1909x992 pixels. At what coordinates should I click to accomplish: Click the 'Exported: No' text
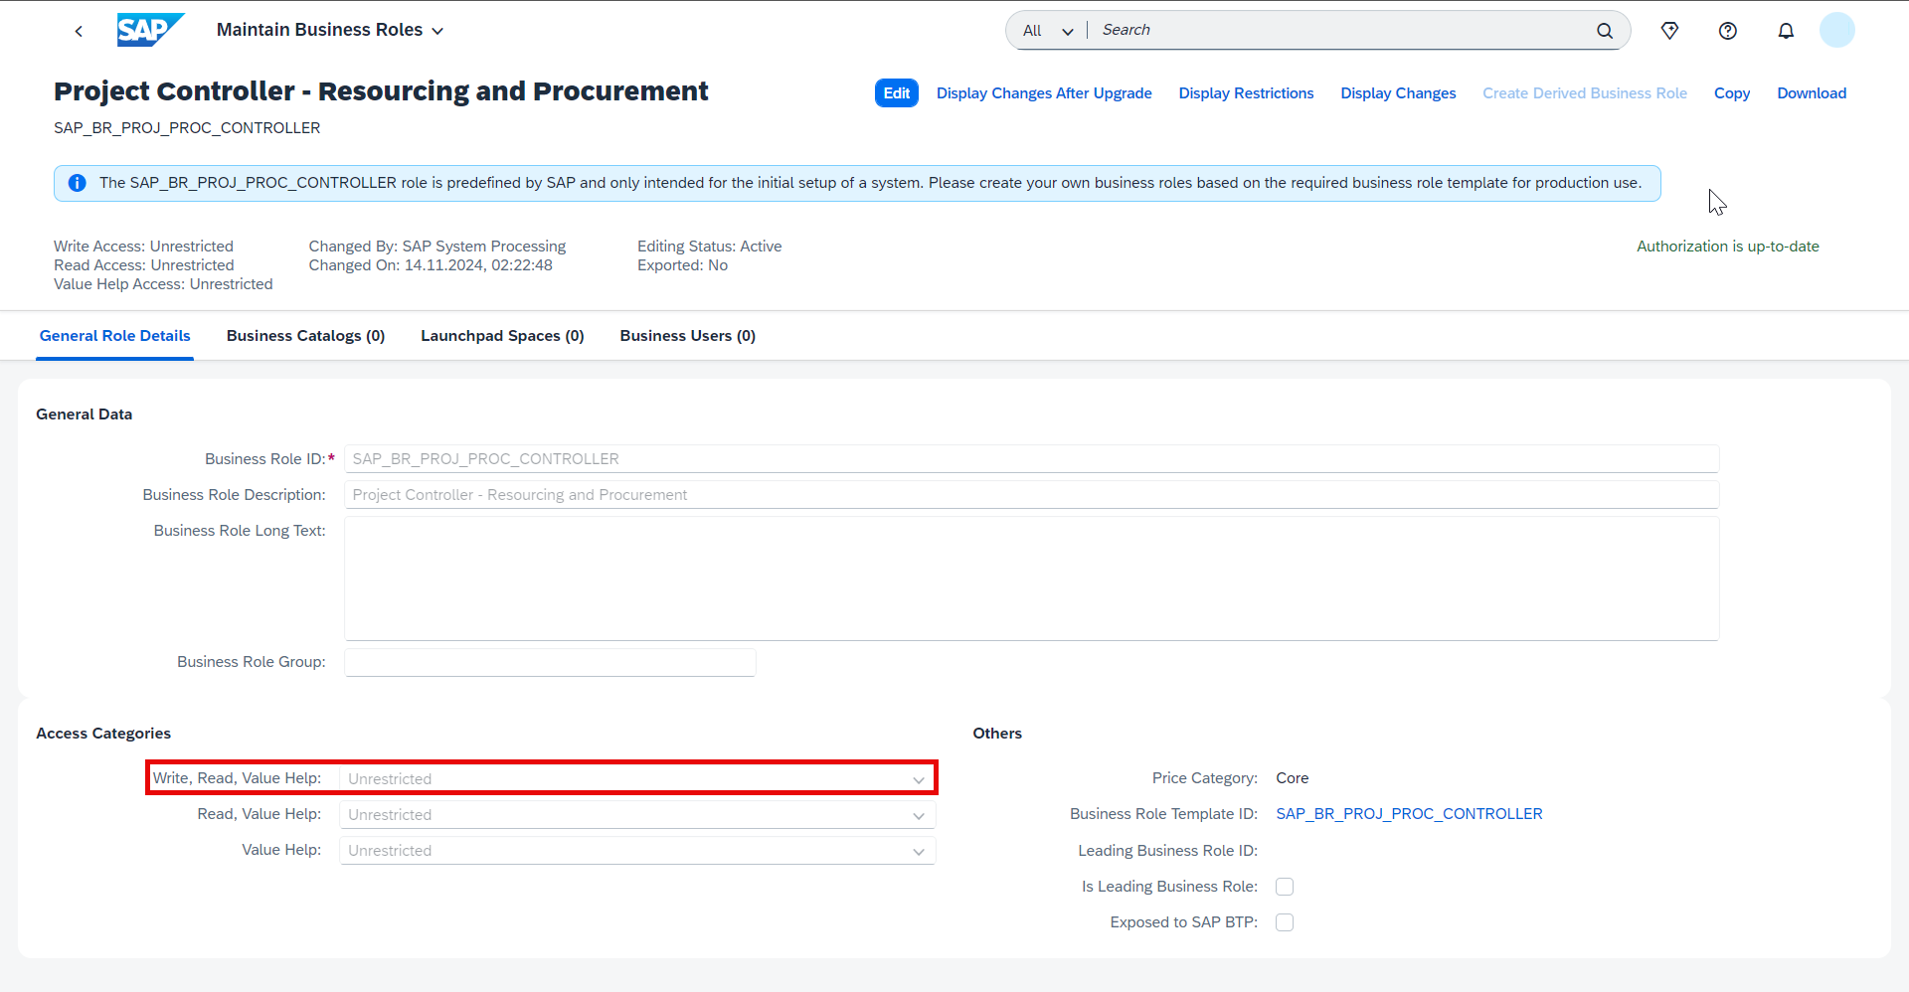click(x=683, y=265)
